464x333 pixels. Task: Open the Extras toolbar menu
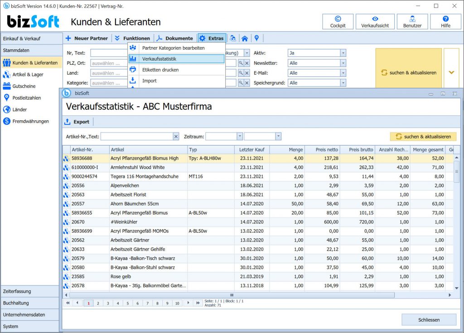coord(212,38)
